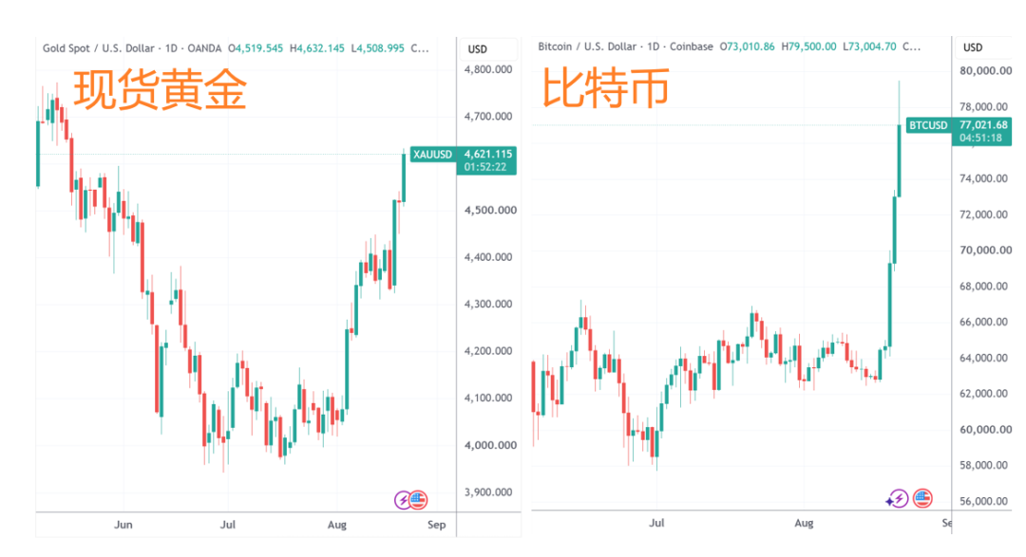The image size is (1026, 557).
Task: Click the BTCUSD price label tag
Action: (x=928, y=125)
